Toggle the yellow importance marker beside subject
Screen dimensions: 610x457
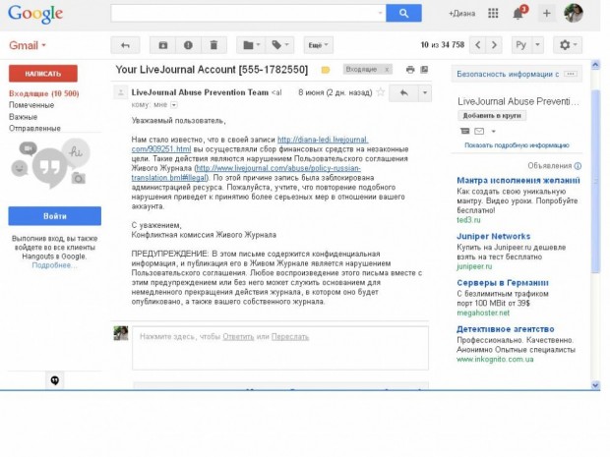(x=324, y=71)
